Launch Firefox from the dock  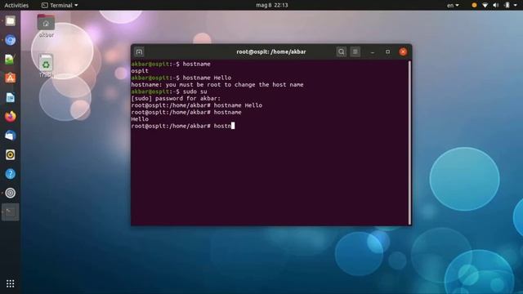point(11,116)
